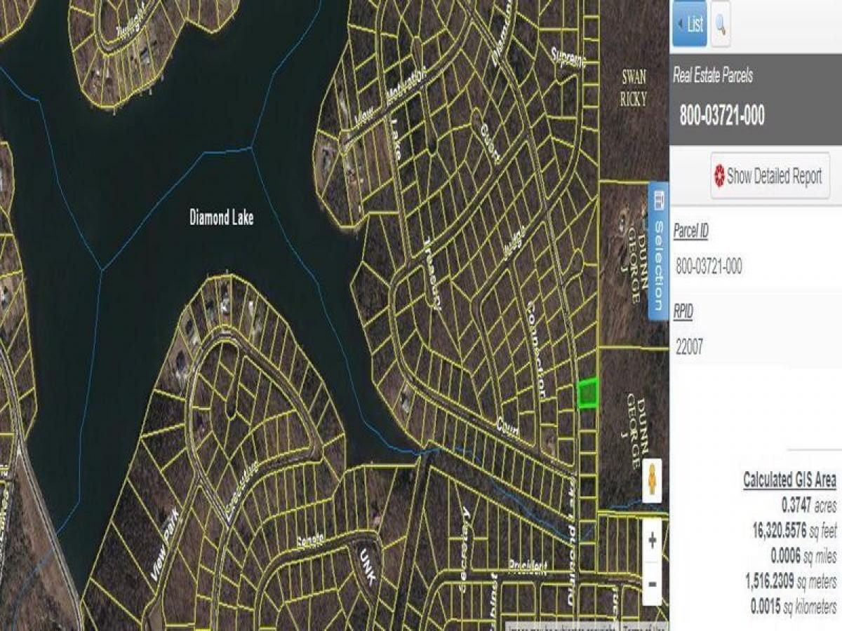The width and height of the screenshot is (842, 631).
Task: Click the Treasury road label
Action: [432, 273]
